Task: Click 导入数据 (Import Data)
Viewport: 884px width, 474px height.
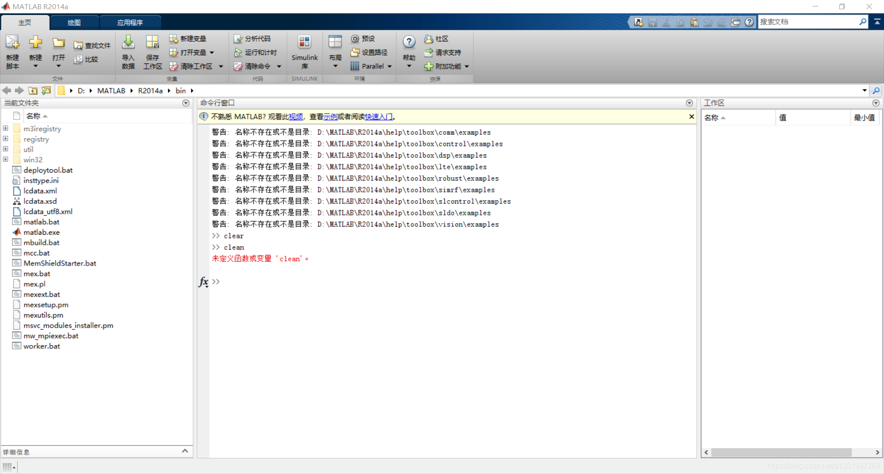Action: tap(128, 52)
